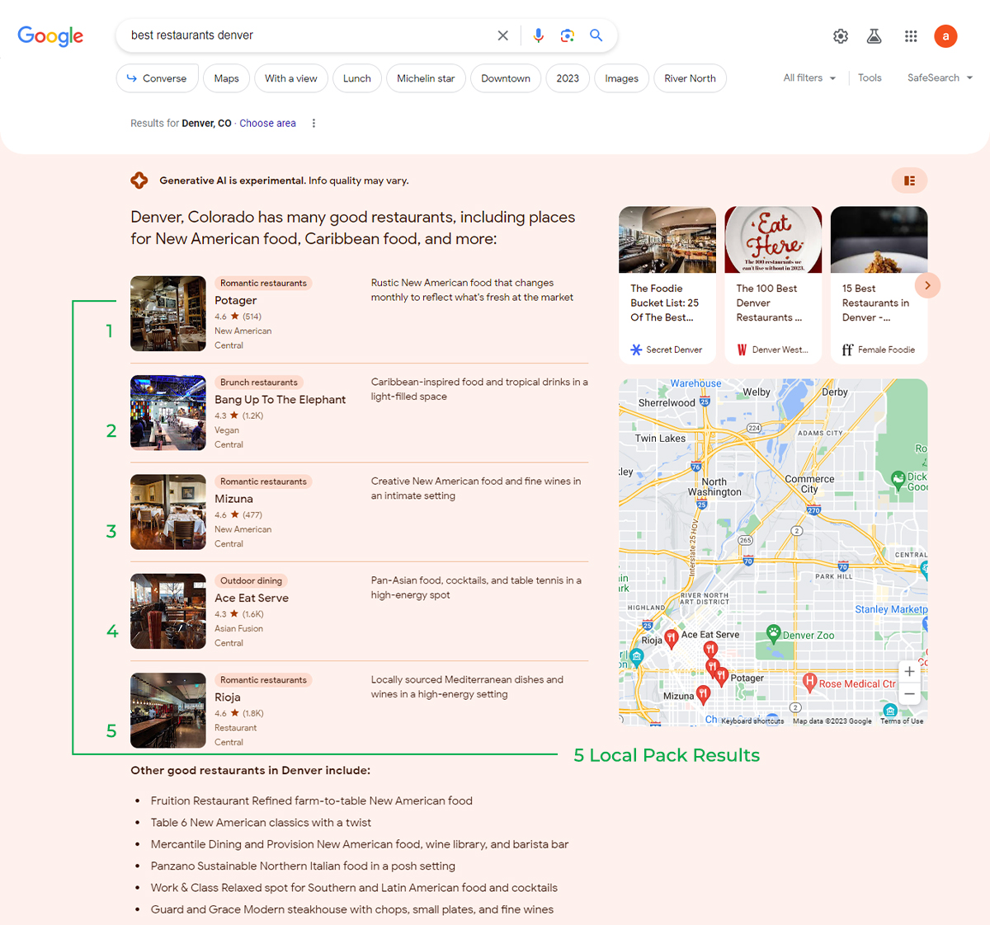Zoom out on the map
The height and width of the screenshot is (925, 990).
click(909, 694)
